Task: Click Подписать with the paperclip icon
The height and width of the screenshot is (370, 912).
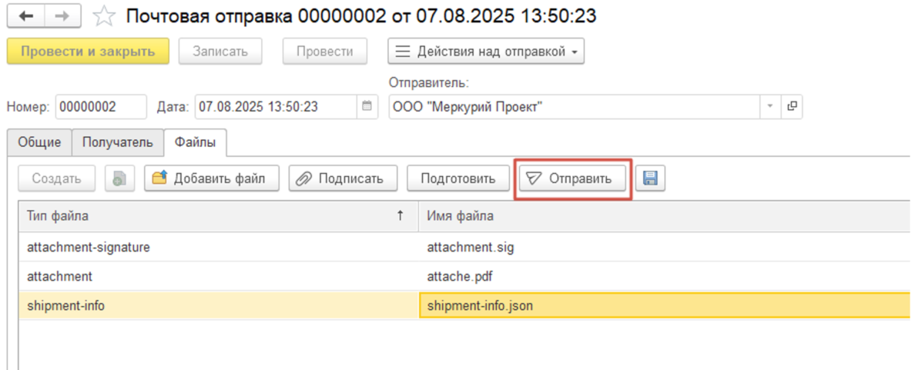Action: click(x=343, y=178)
